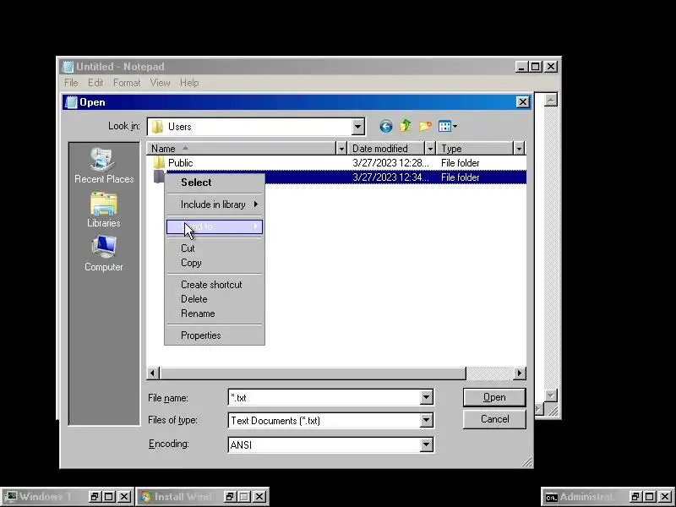
Task: Click the file list horizontal scrollbar thumb
Action: point(313,373)
